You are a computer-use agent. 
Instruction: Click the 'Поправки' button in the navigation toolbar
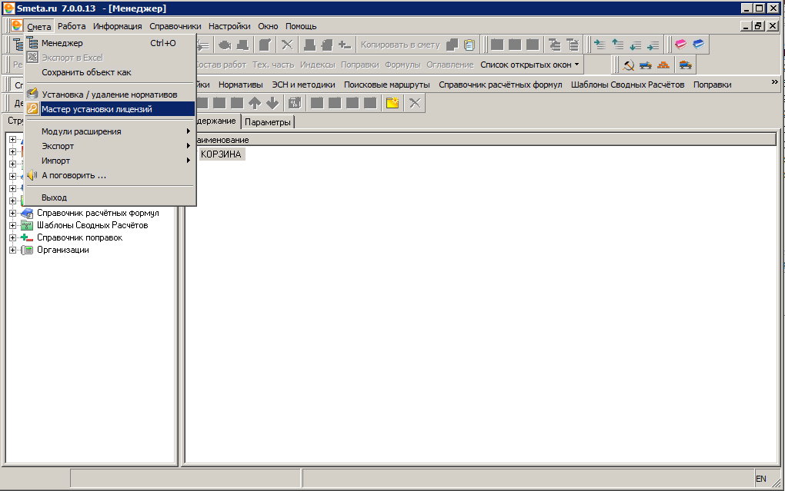coord(712,85)
